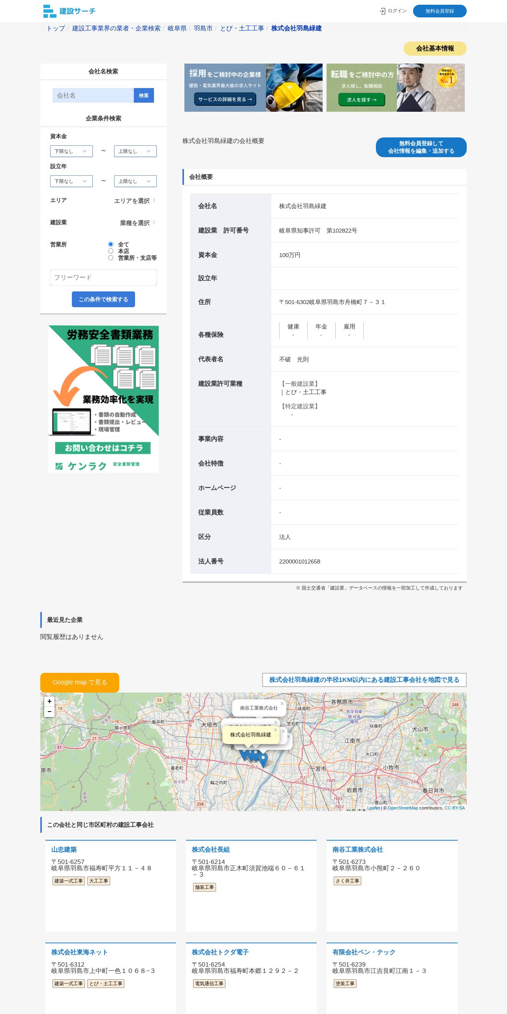Open the 羽島市 breadcrumb
This screenshot has height=1014, width=507.
coord(203,28)
